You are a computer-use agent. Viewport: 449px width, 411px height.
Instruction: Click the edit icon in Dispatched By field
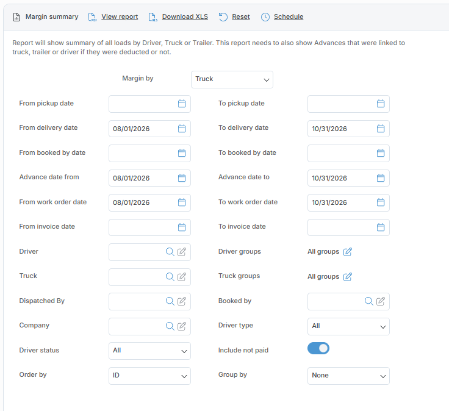pyautogui.click(x=182, y=301)
